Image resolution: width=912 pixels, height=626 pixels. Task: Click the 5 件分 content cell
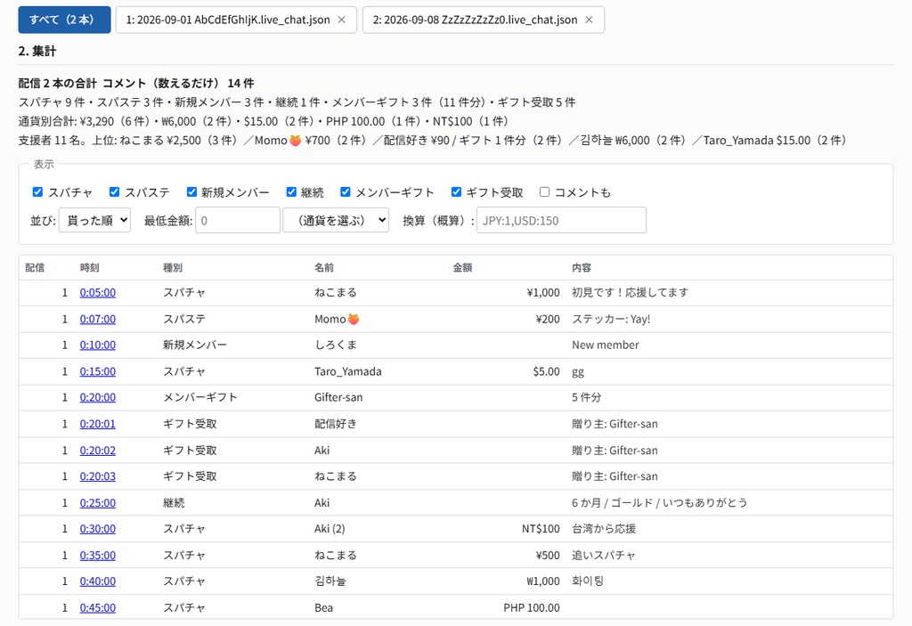(x=586, y=397)
